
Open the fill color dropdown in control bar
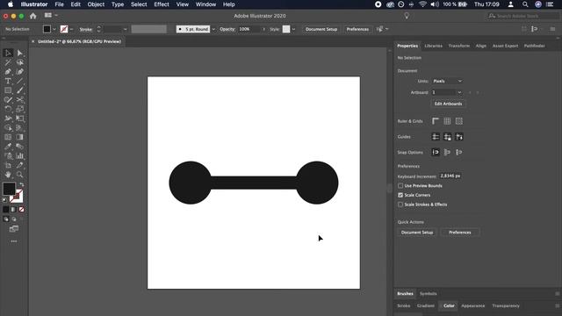tap(54, 29)
